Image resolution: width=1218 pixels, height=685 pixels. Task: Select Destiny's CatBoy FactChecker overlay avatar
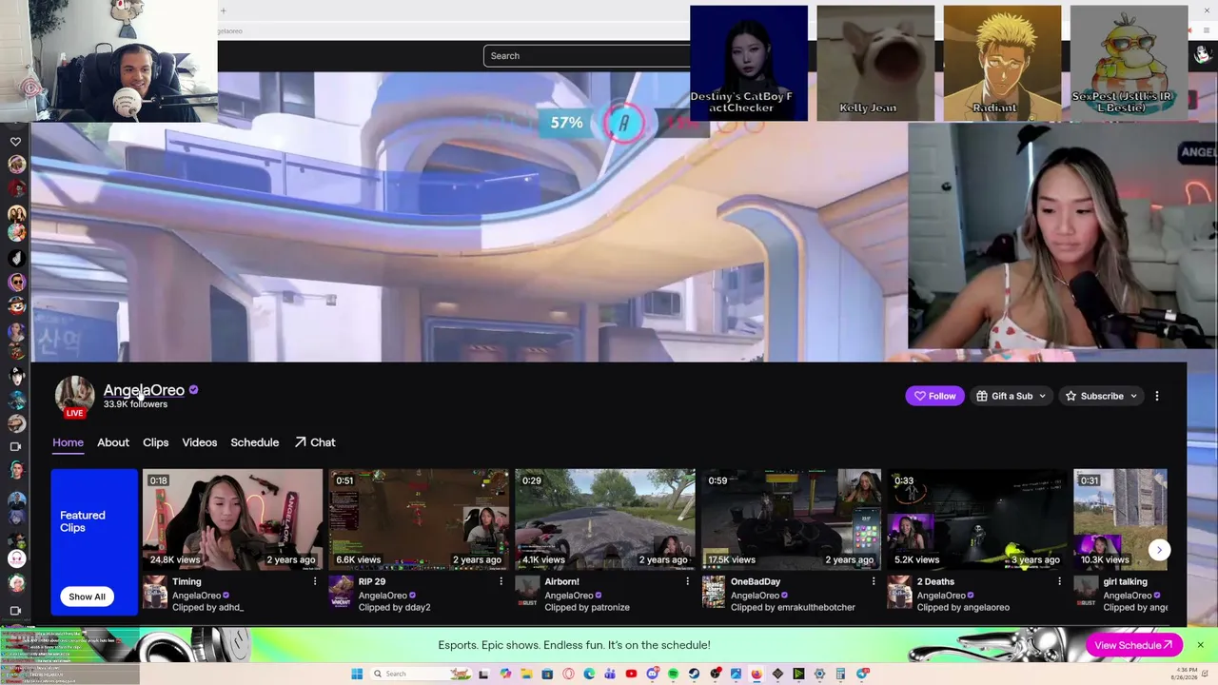(749, 63)
